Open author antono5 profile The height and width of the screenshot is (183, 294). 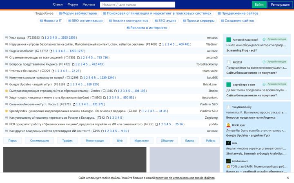click(212, 57)
